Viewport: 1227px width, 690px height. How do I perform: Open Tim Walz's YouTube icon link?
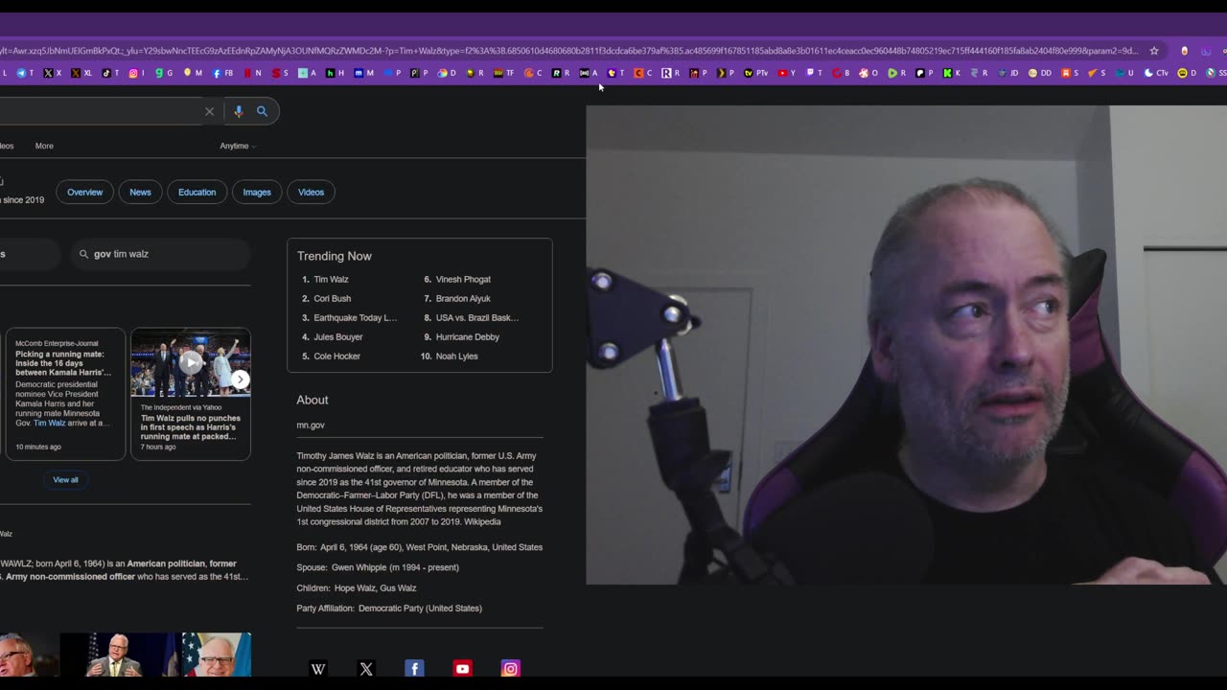(x=462, y=669)
